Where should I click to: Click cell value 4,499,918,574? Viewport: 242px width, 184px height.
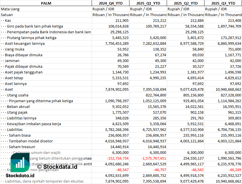coord(192,175)
